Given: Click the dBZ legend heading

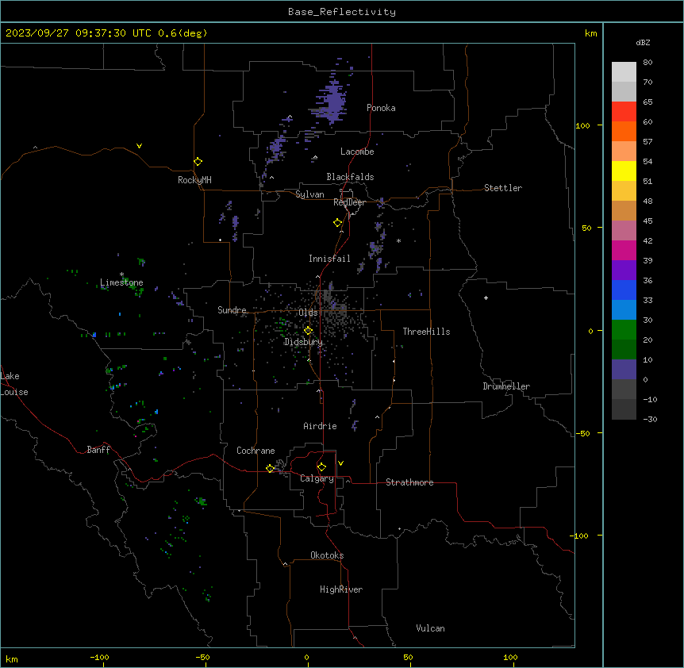Looking at the screenshot, I should pyautogui.click(x=643, y=43).
